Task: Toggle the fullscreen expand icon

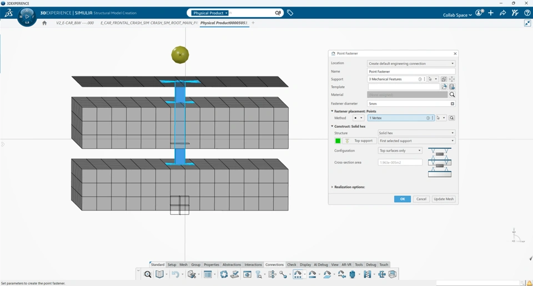Action: 527,23
